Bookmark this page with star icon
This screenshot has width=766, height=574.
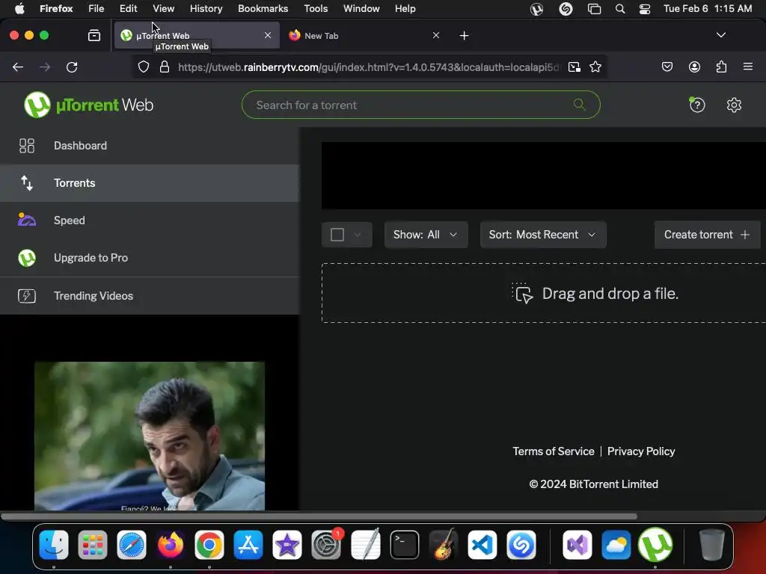(595, 67)
